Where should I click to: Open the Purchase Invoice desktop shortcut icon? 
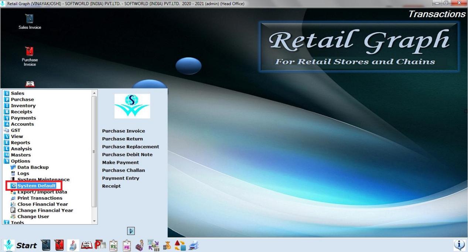30,51
